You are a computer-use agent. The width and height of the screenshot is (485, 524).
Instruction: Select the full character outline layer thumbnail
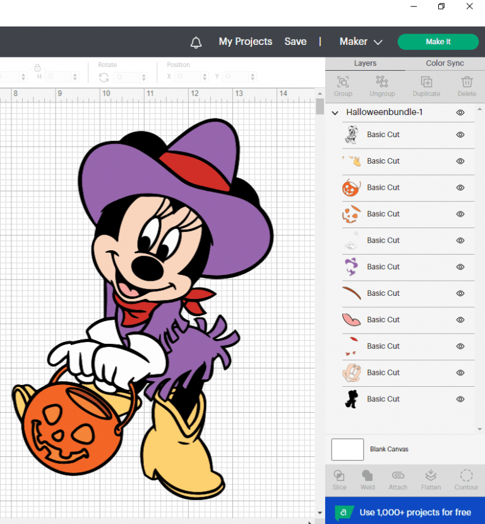pyautogui.click(x=351, y=135)
